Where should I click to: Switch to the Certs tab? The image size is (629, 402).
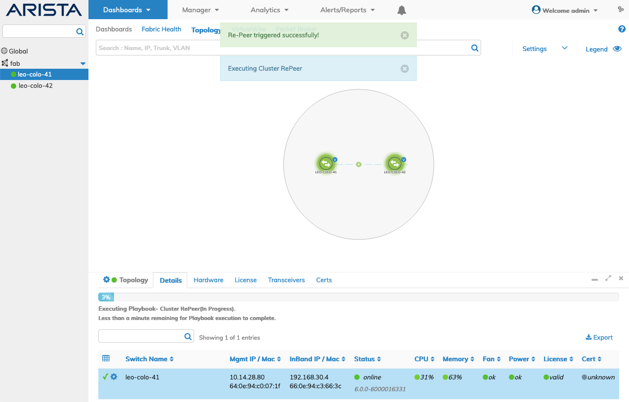tap(324, 280)
